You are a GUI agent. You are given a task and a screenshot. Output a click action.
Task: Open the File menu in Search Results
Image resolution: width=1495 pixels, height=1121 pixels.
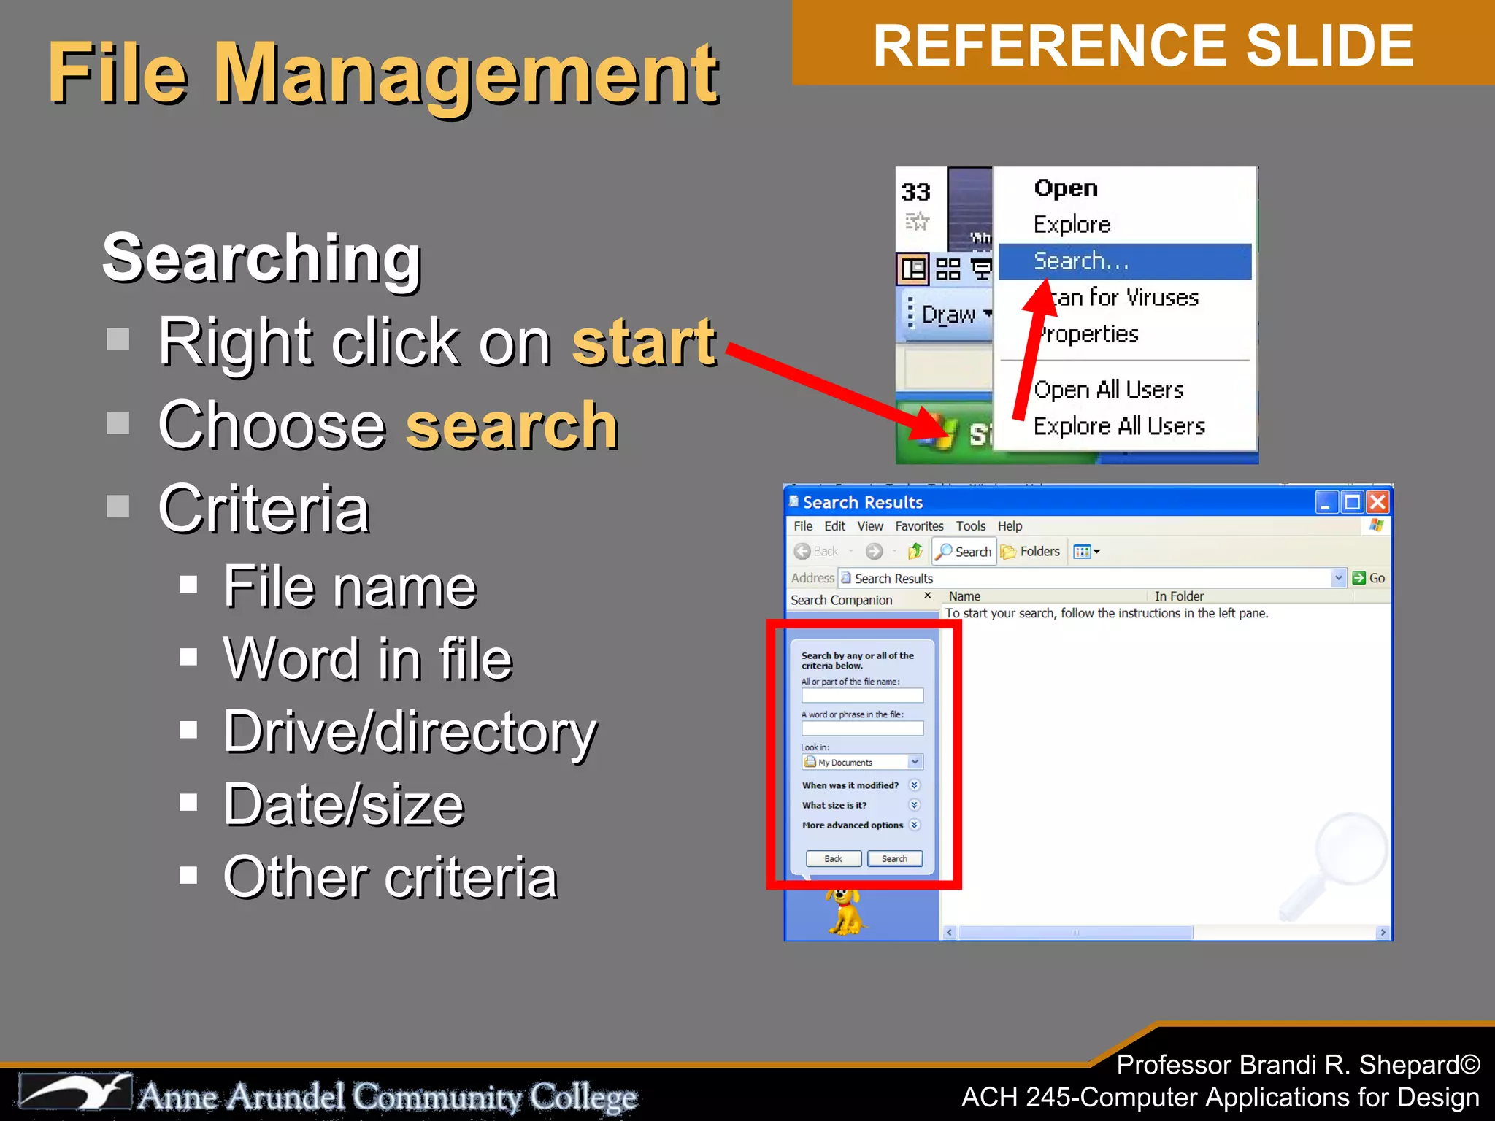803,526
